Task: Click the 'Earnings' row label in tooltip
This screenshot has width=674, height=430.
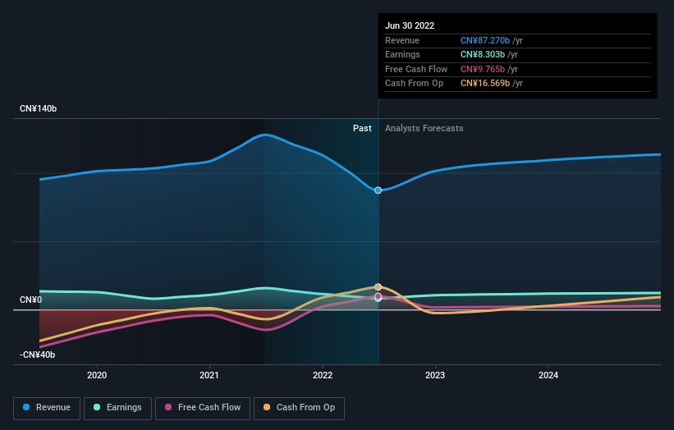Action: click(402, 54)
